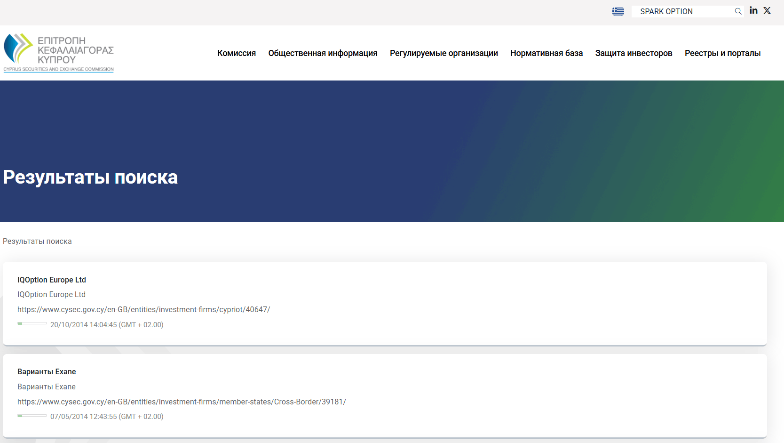The height and width of the screenshot is (443, 784).
Task: Expand the Регулируемые организации menu
Action: 443,53
